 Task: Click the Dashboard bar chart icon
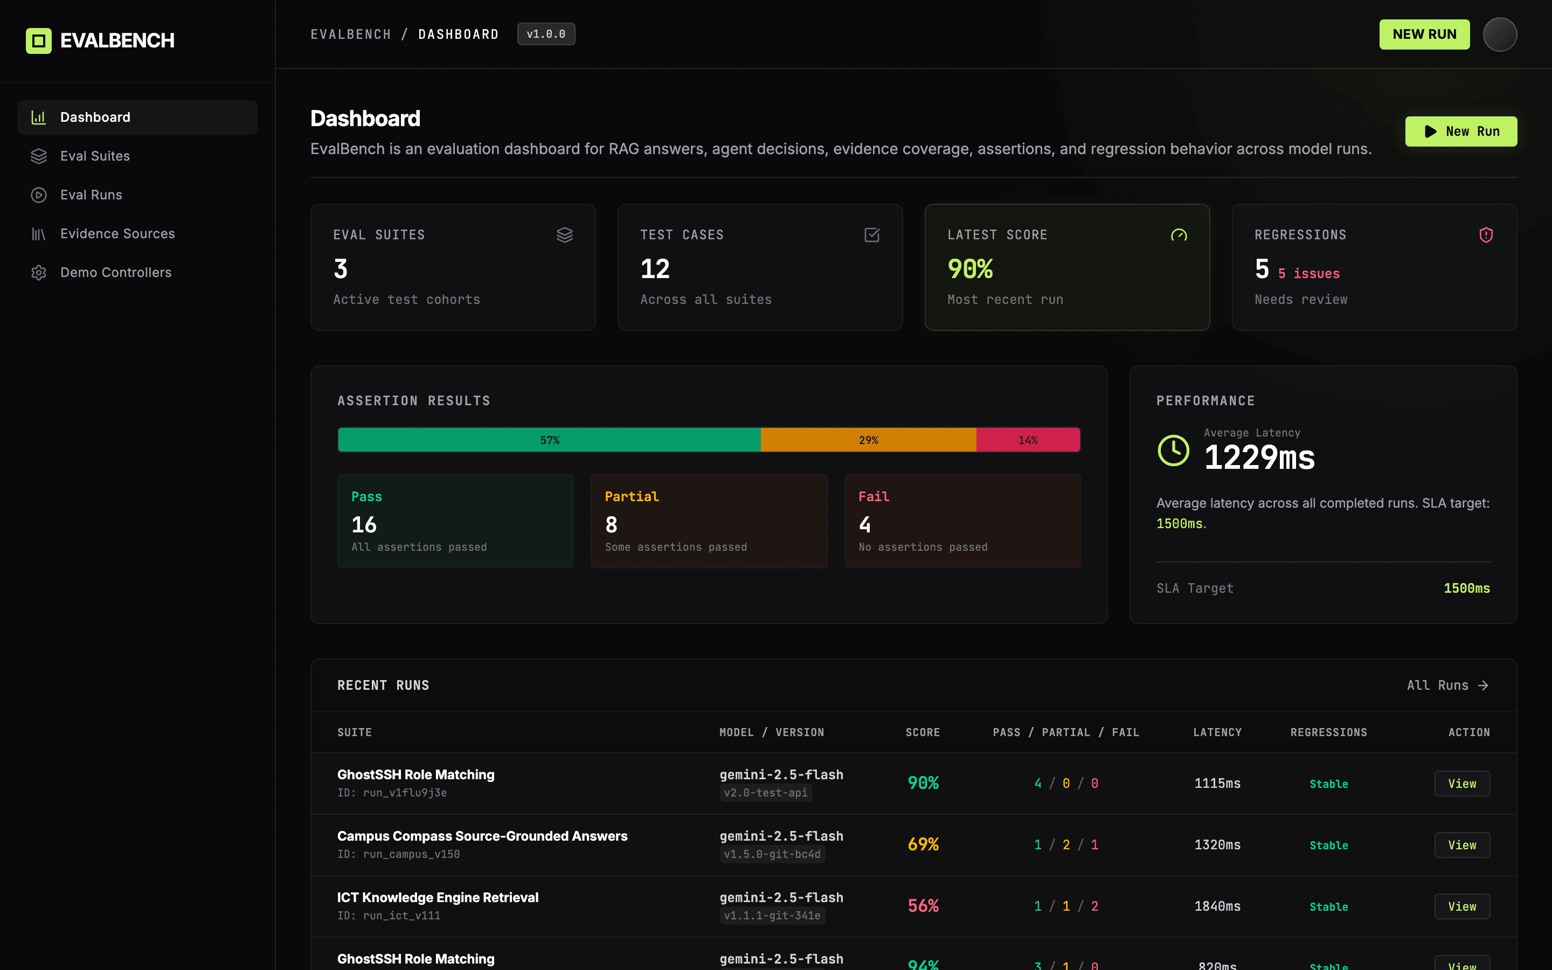[38, 117]
